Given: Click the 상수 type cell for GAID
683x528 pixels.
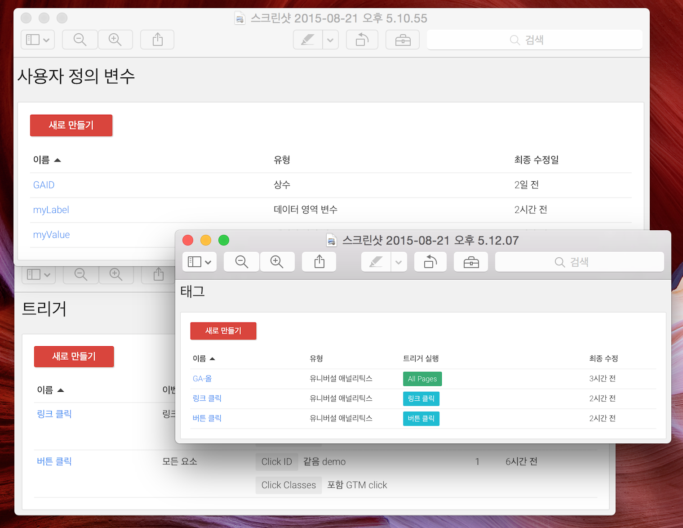Looking at the screenshot, I should pos(282,185).
